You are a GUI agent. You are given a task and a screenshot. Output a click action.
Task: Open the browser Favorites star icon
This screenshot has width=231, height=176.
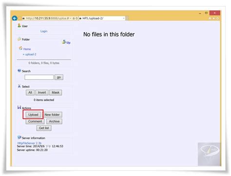click(213, 18)
